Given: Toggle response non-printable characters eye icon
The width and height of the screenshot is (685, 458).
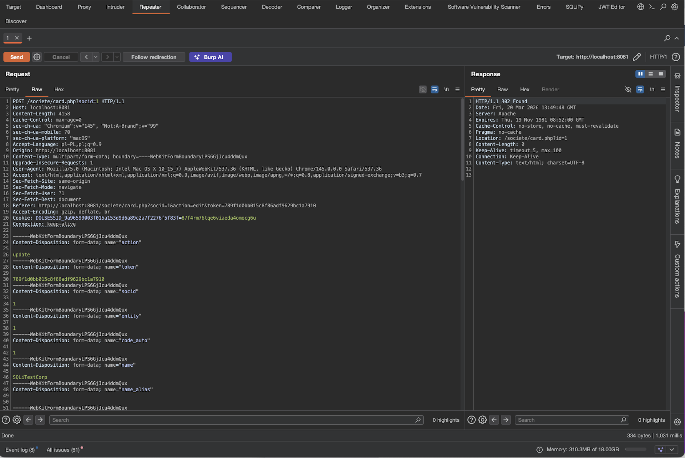Looking at the screenshot, I should 628,89.
